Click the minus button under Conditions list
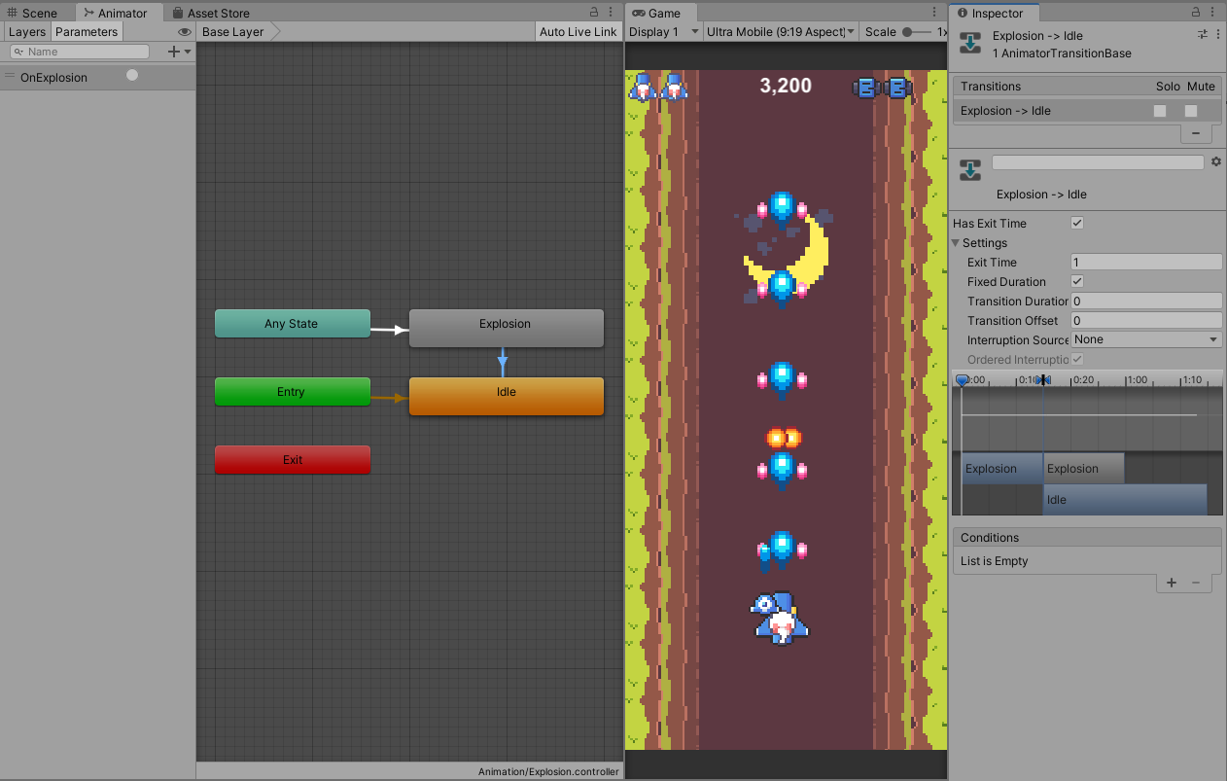 [x=1196, y=583]
